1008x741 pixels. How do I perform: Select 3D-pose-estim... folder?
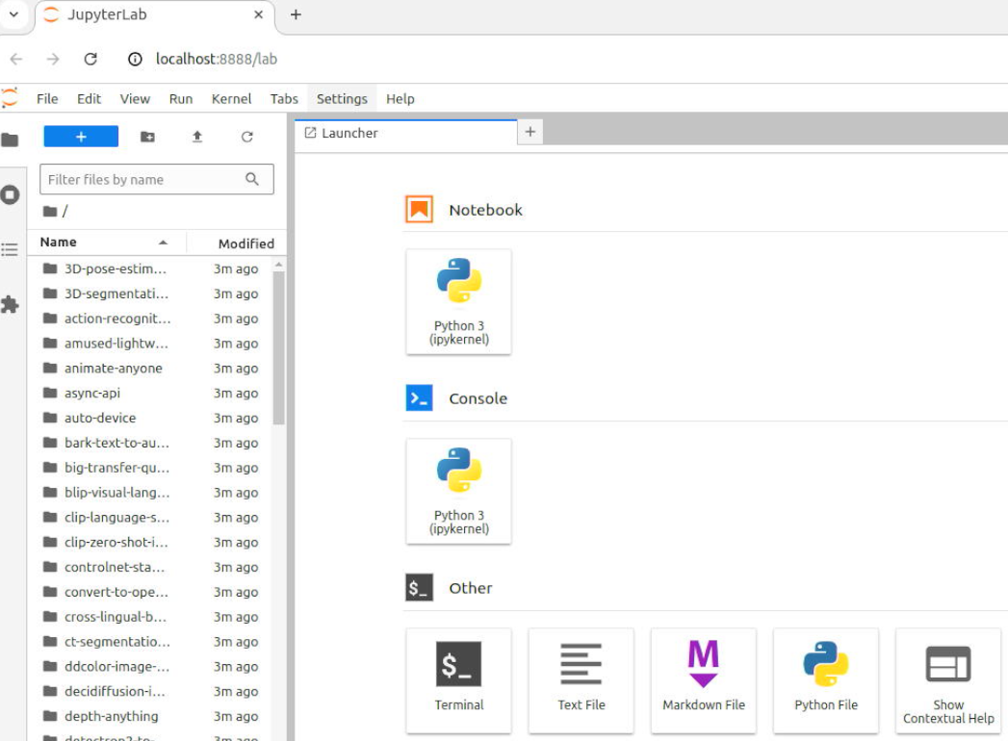[x=150, y=268]
